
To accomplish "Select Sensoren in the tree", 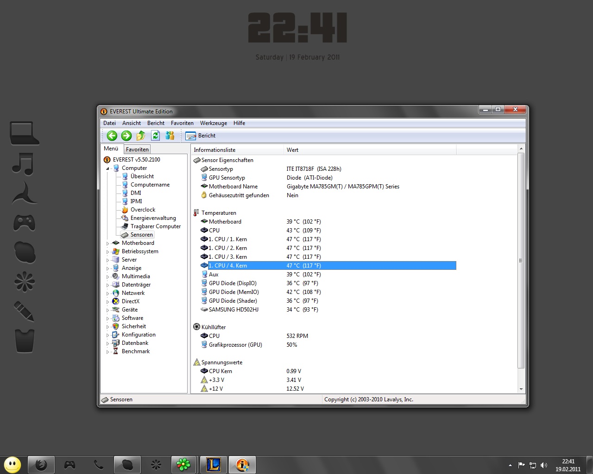I will coord(141,235).
